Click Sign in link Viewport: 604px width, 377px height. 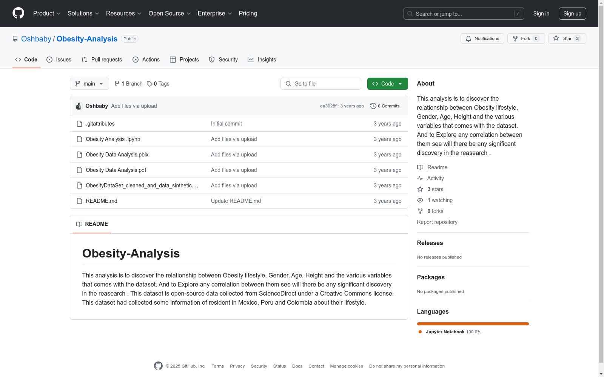(541, 14)
